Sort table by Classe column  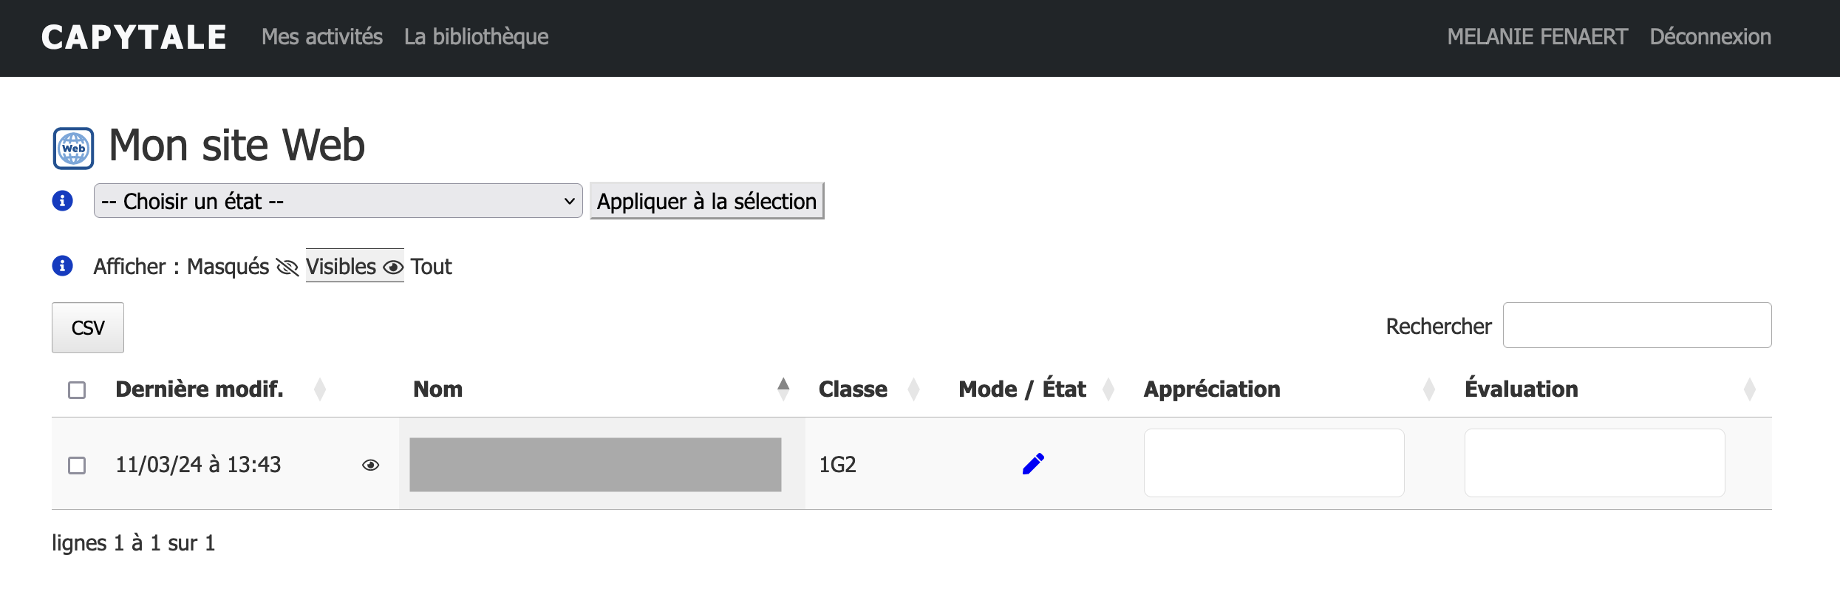tap(913, 389)
